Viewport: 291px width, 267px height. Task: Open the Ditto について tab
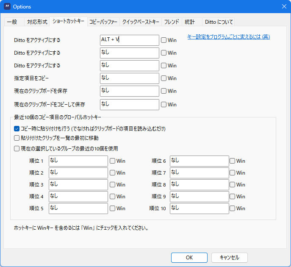[219, 22]
